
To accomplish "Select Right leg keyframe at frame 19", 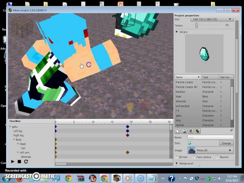I will (x=128, y=135).
